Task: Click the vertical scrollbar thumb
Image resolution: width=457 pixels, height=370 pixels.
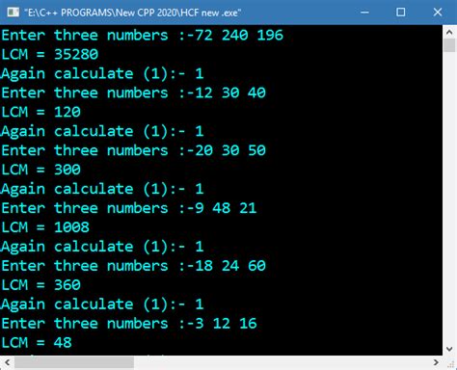Action: coord(449,45)
